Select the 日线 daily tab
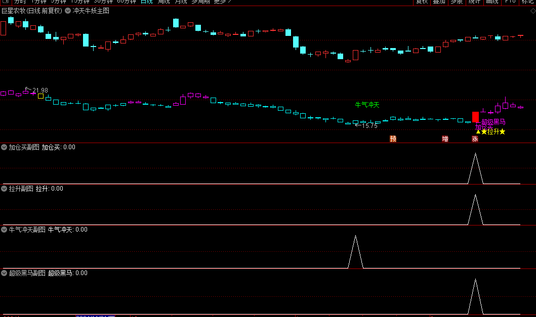 coord(147,2)
